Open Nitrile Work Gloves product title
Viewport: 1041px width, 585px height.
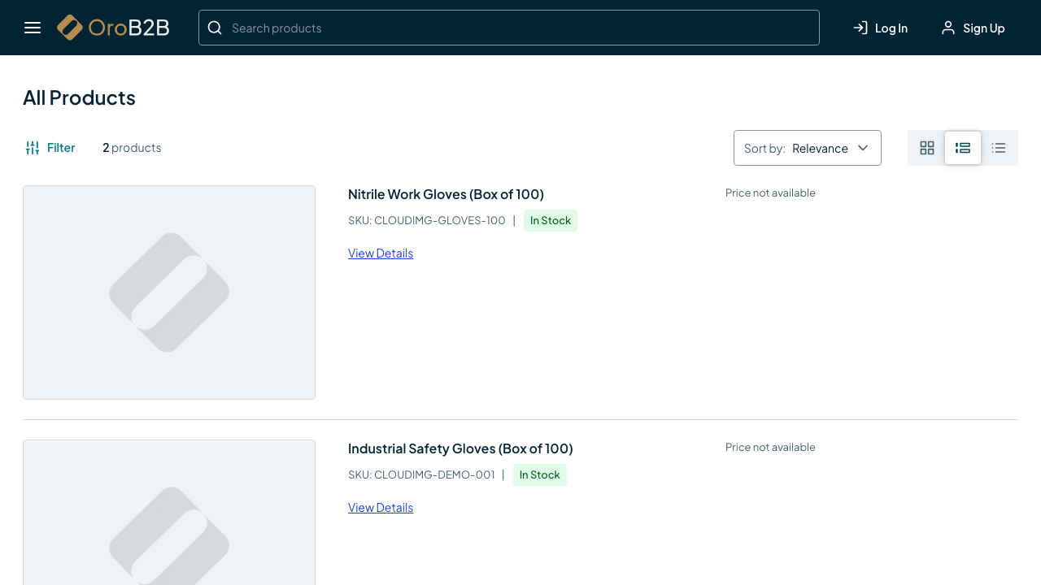tap(446, 194)
